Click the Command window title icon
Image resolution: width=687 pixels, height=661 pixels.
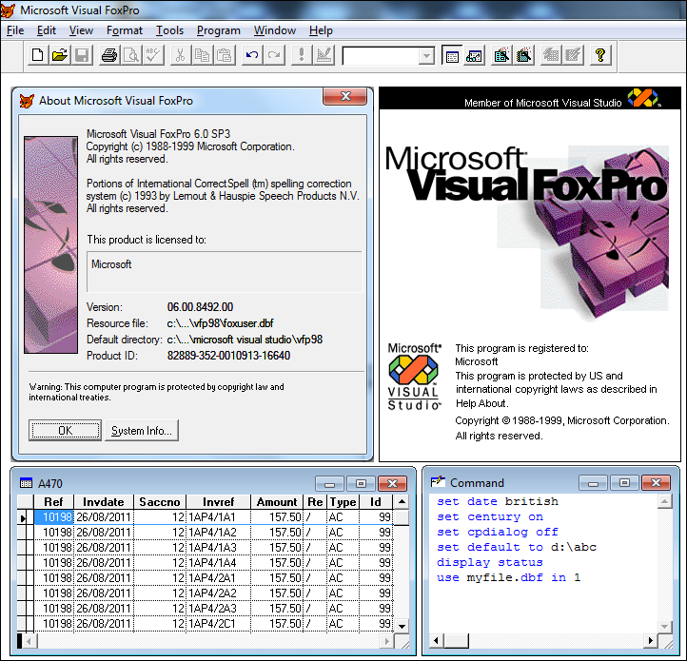[x=438, y=482]
